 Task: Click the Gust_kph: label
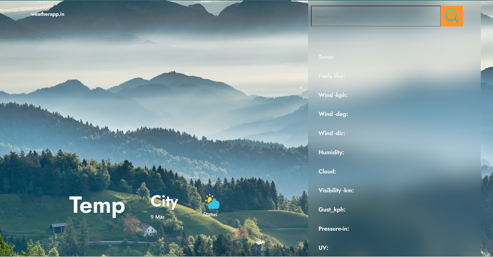point(332,210)
